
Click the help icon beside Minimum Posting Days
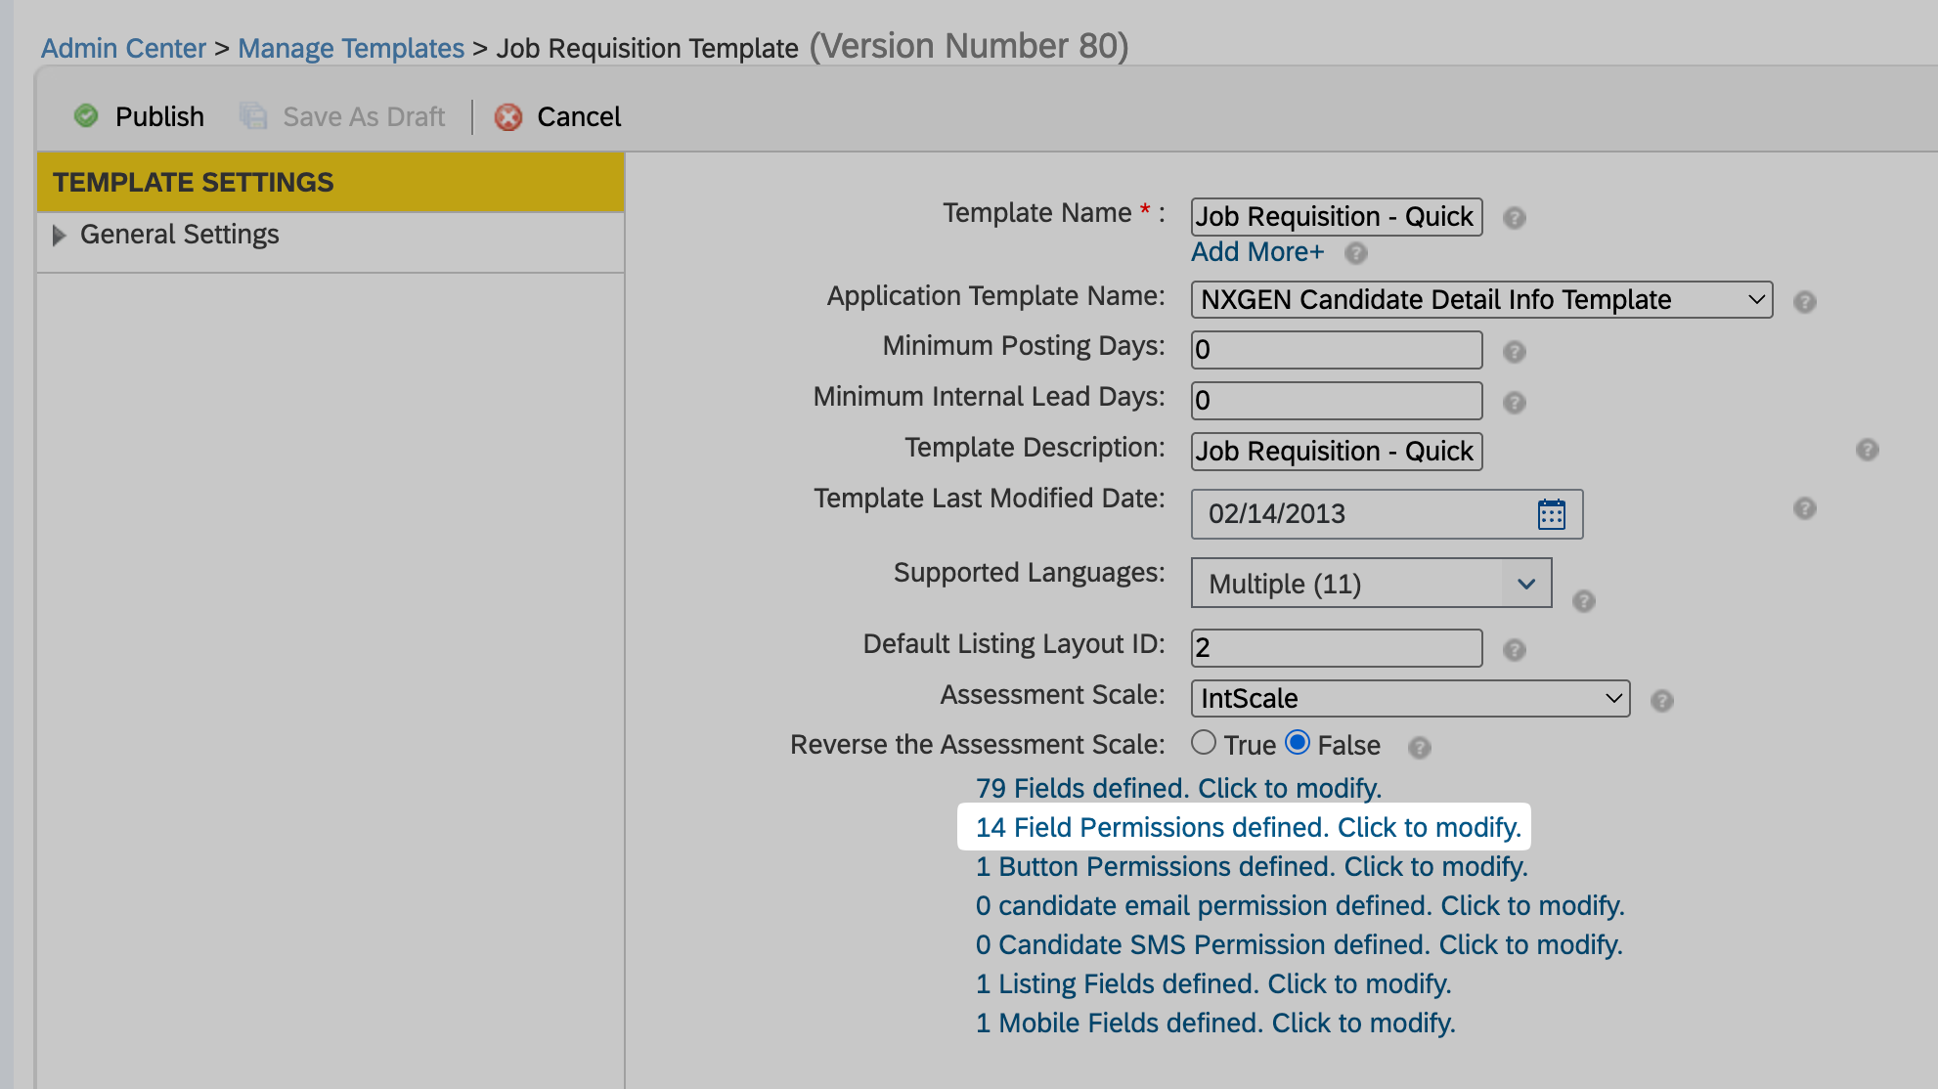click(x=1514, y=352)
